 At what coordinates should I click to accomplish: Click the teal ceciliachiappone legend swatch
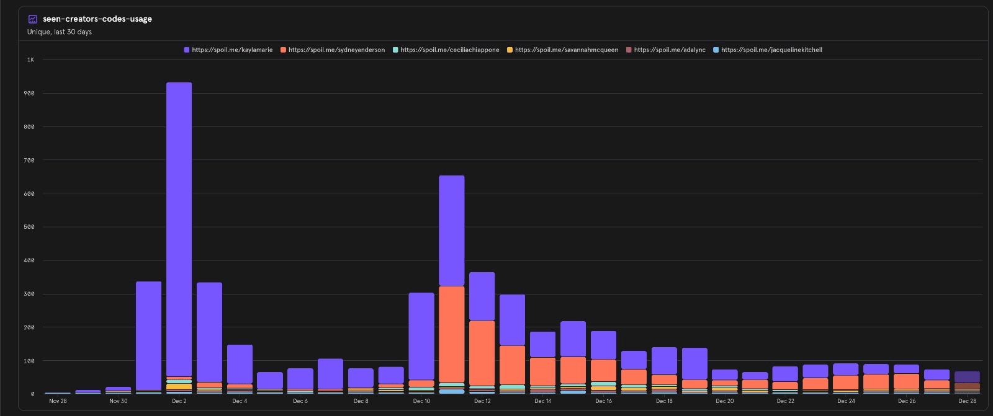395,50
